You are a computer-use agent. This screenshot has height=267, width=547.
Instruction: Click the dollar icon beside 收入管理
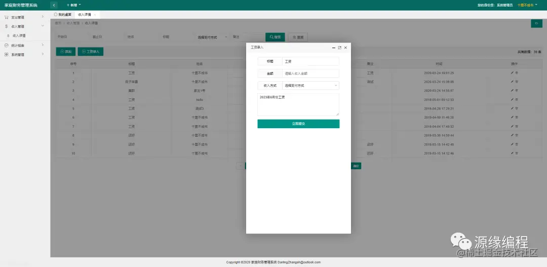pyautogui.click(x=6, y=26)
